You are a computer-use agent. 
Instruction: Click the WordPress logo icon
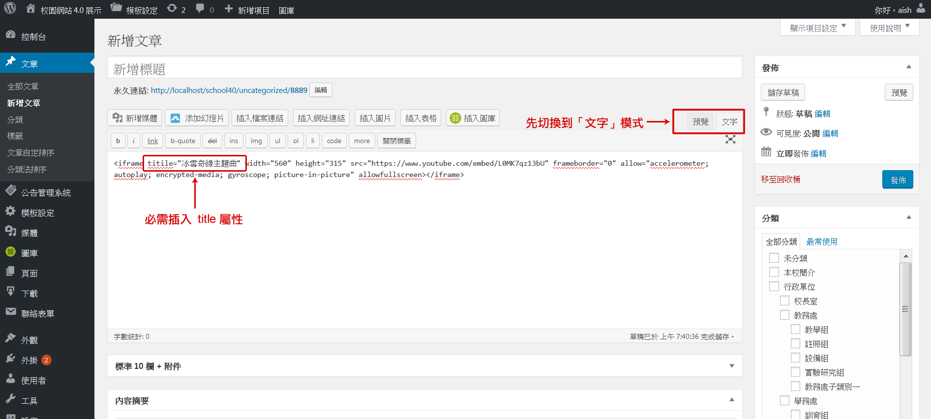pyautogui.click(x=10, y=8)
